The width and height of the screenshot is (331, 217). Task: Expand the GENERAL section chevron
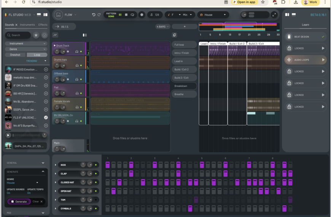43,163
